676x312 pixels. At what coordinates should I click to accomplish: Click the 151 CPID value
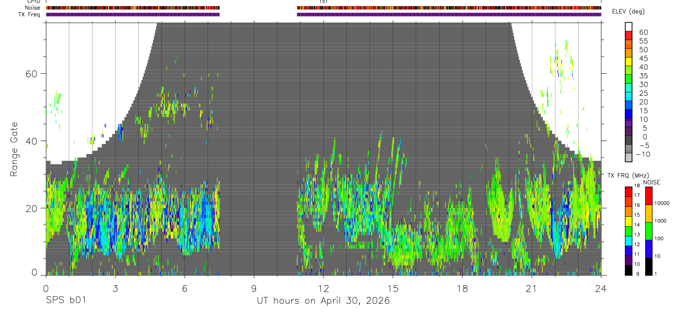323,2
